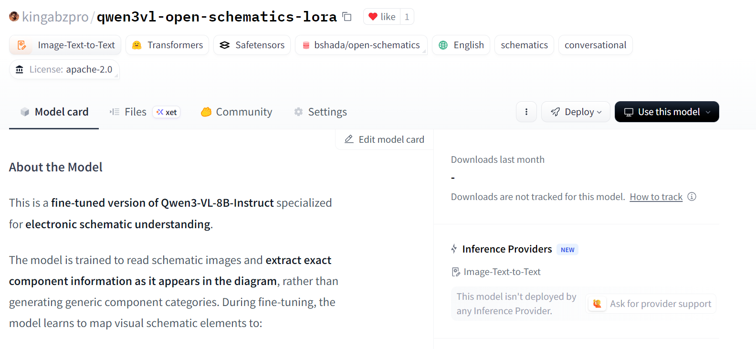Switch to the Files tab

[x=135, y=112]
